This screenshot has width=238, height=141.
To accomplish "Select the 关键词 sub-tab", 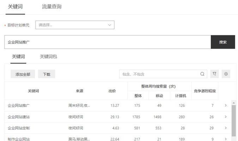I will pyautogui.click(x=18, y=57).
